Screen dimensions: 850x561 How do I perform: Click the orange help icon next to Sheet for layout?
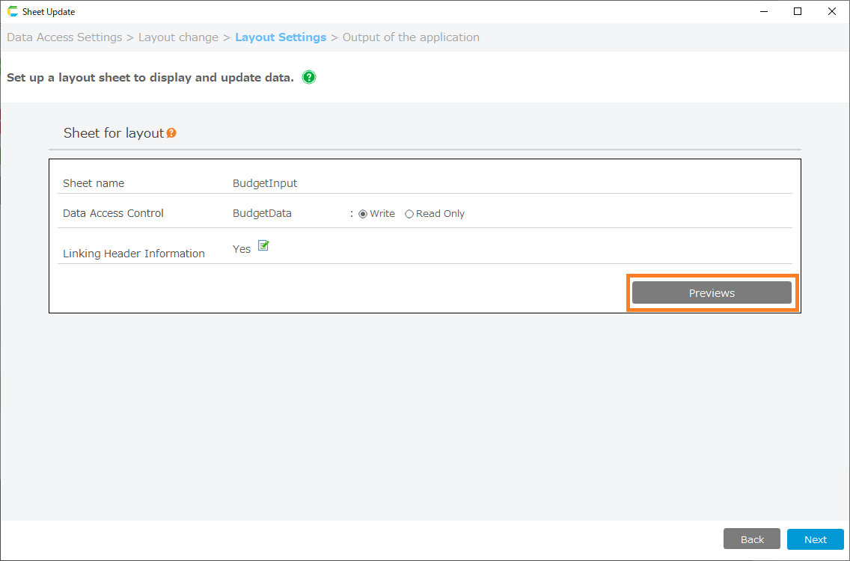pos(171,133)
